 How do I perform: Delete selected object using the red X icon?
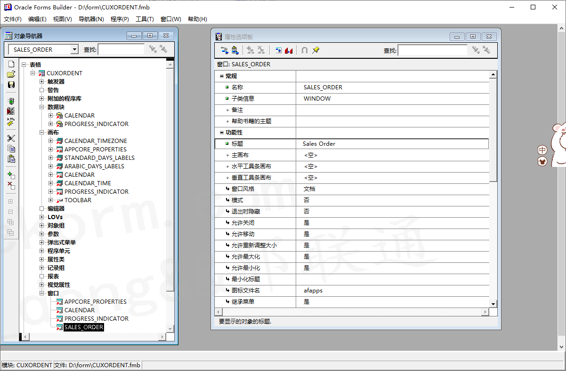pos(11,185)
